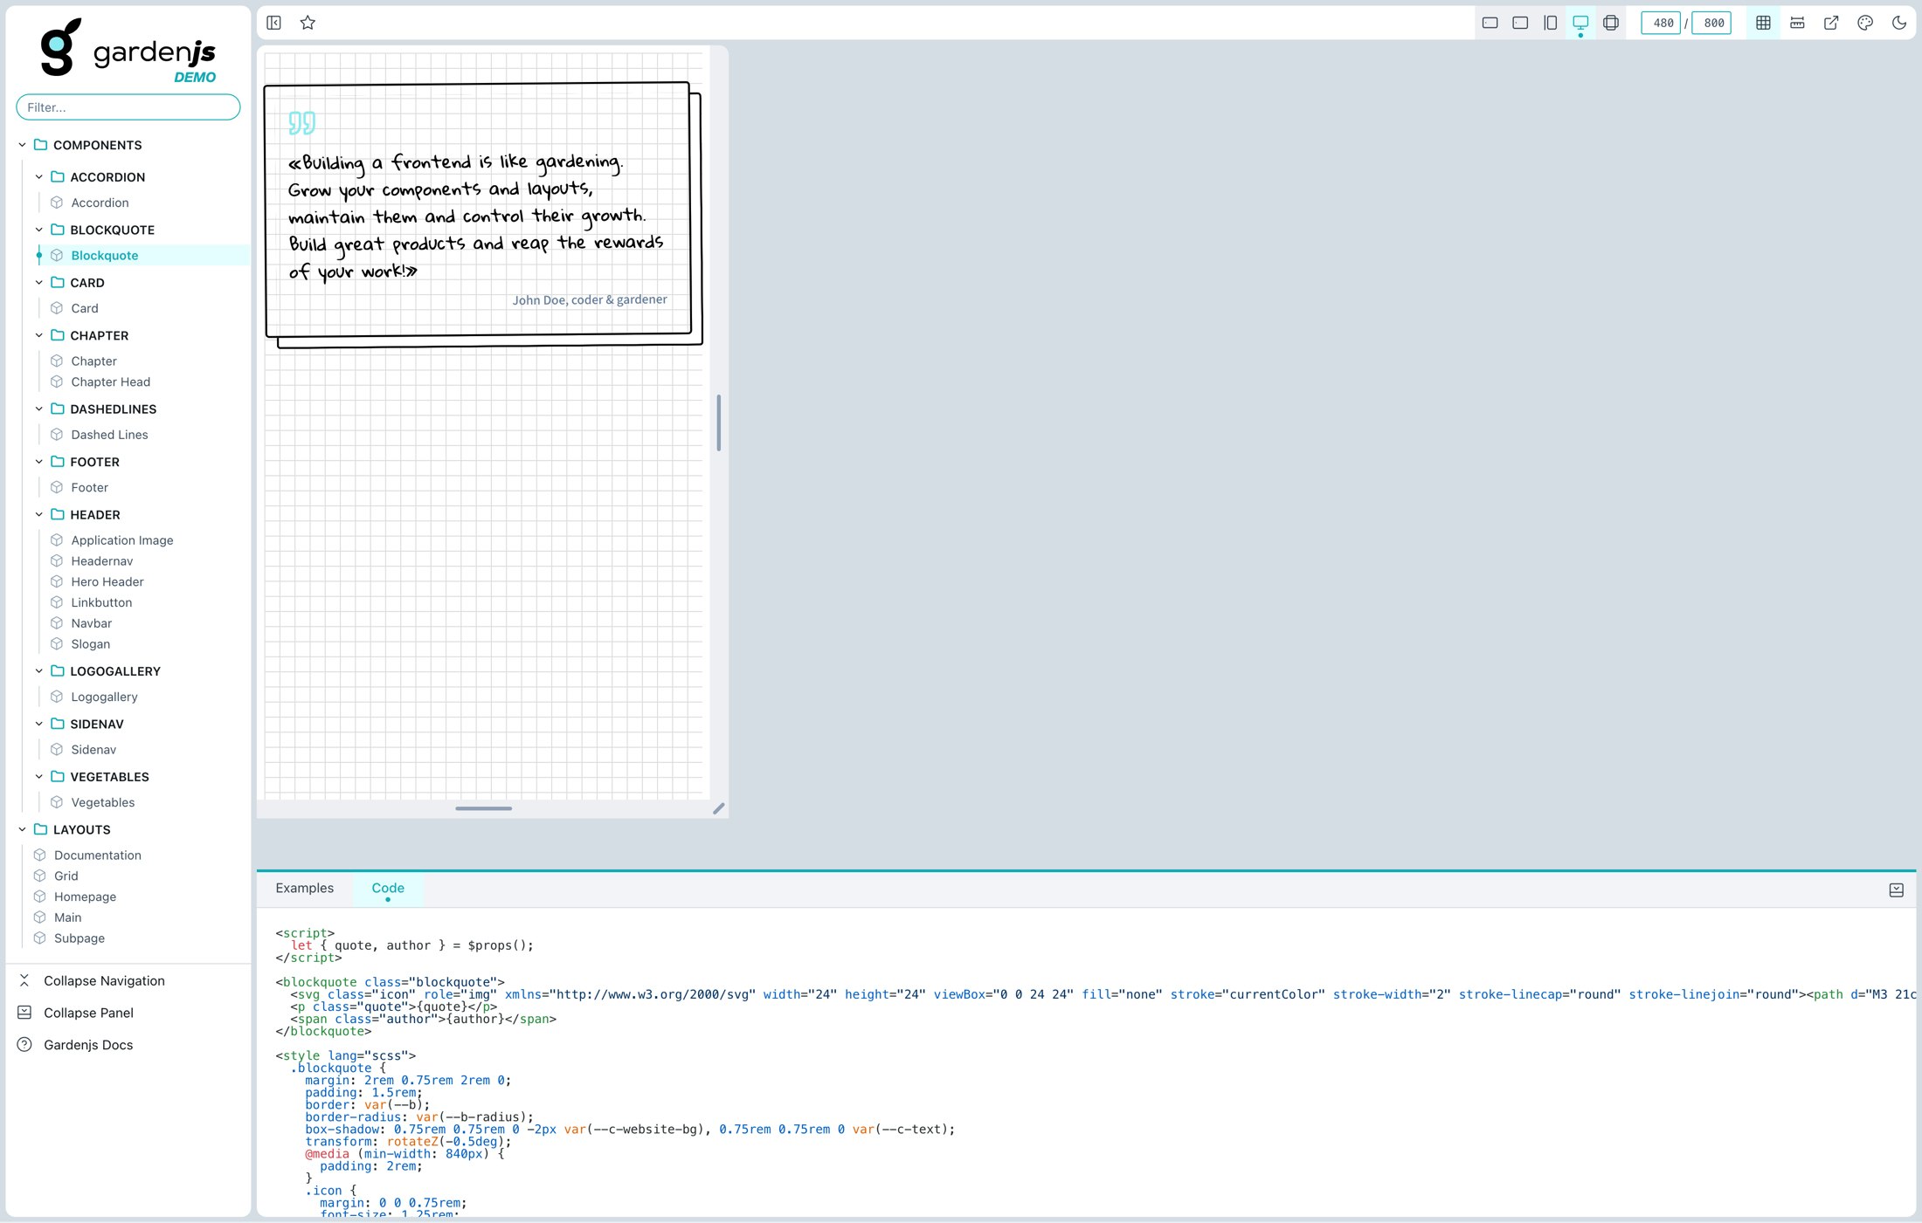Toggle the grid overlay on the preview
Screen dimensions: 1922x1223
pos(1762,23)
